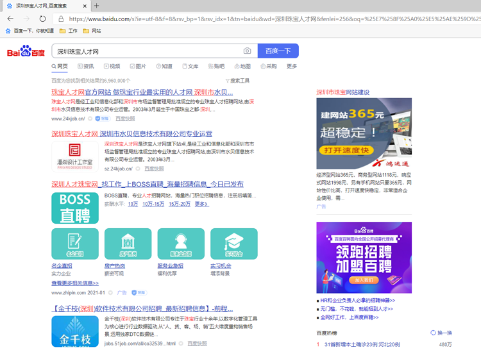The width and height of the screenshot is (481, 350).
Task: Open the 实习机会 text link
Action: click(221, 266)
